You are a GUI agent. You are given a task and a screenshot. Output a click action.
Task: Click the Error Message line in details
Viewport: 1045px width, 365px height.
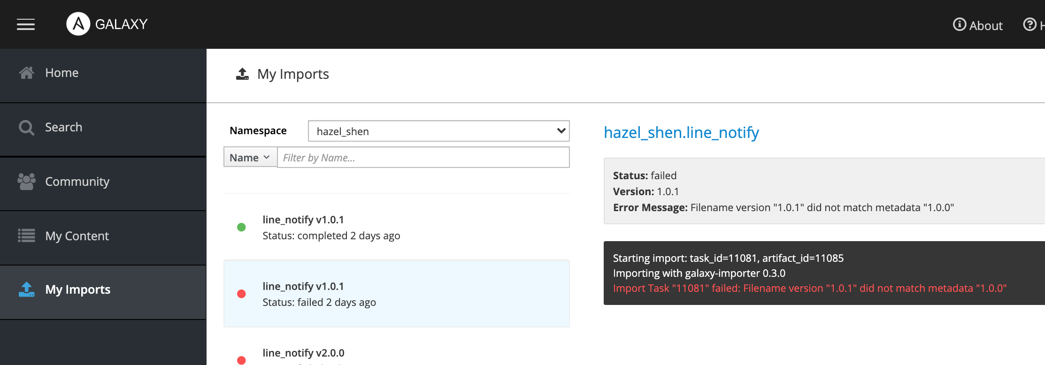[784, 207]
